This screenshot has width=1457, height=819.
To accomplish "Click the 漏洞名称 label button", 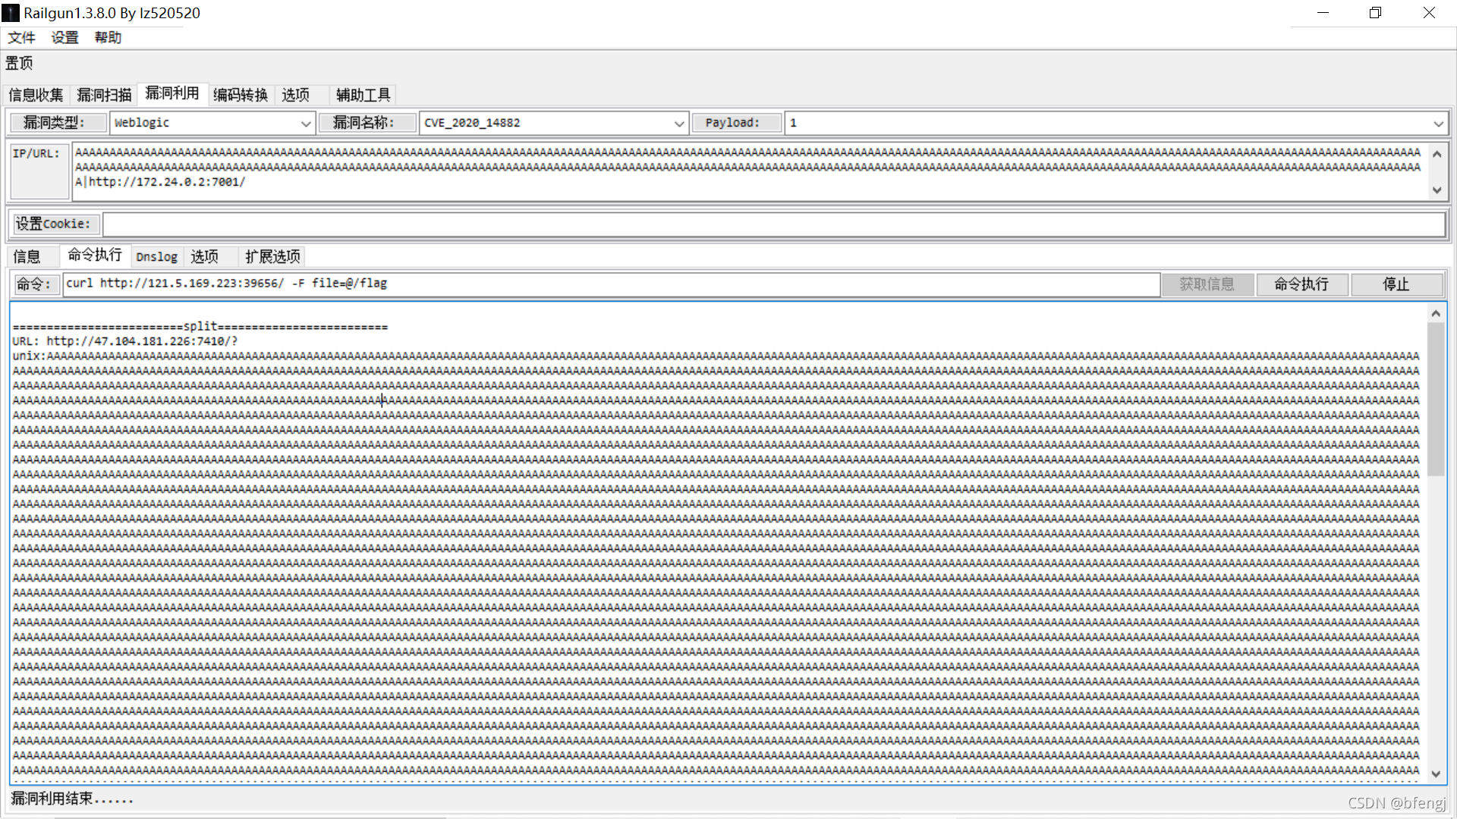I will pyautogui.click(x=367, y=123).
